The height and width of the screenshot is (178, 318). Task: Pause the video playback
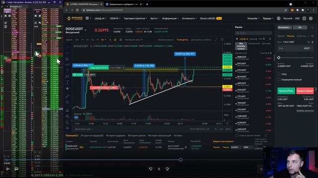(159, 169)
